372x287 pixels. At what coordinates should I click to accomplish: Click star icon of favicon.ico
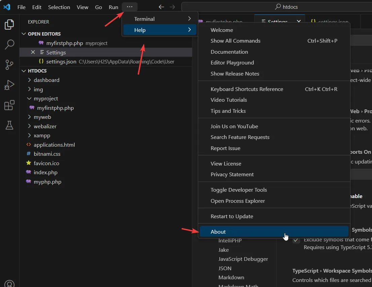point(29,163)
